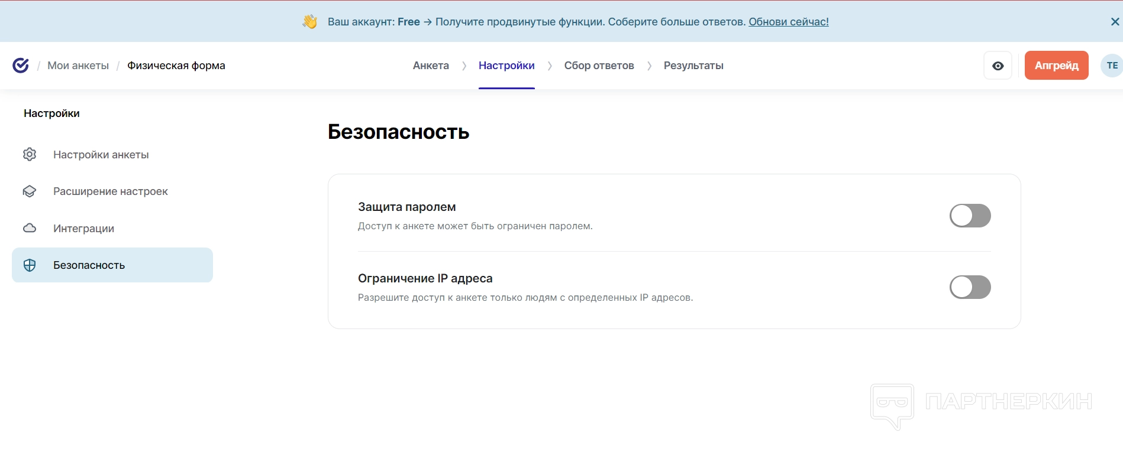Enable Защита паролем toggle
This screenshot has width=1123, height=462.
click(x=970, y=216)
